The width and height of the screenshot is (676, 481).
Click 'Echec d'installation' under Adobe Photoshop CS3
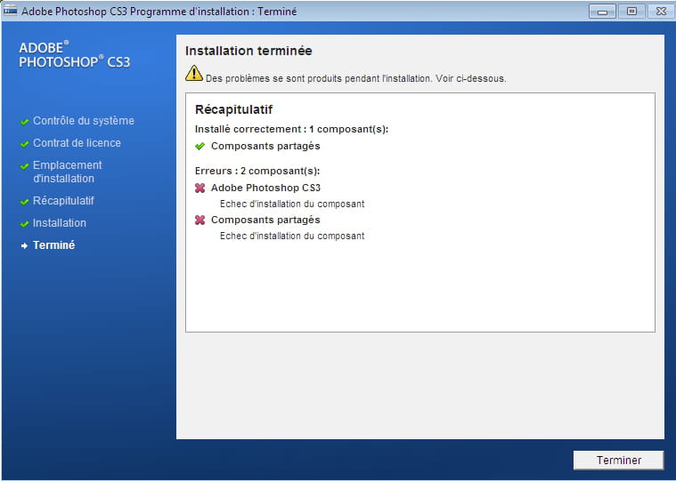pyautogui.click(x=292, y=204)
